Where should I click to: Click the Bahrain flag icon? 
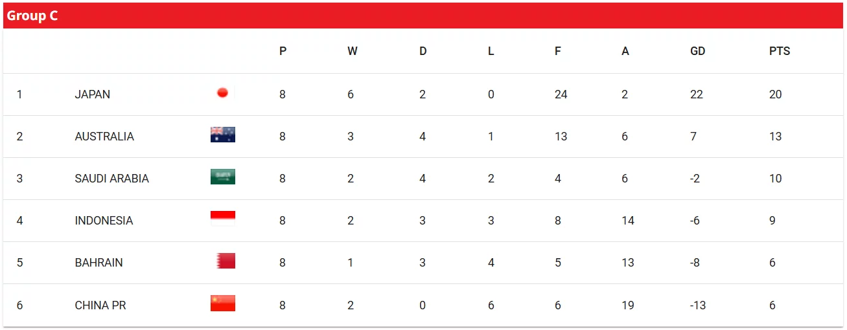click(x=226, y=261)
